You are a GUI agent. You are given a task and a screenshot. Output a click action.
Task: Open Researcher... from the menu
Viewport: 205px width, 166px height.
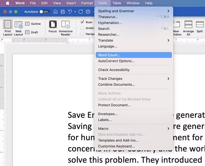tap(134, 34)
